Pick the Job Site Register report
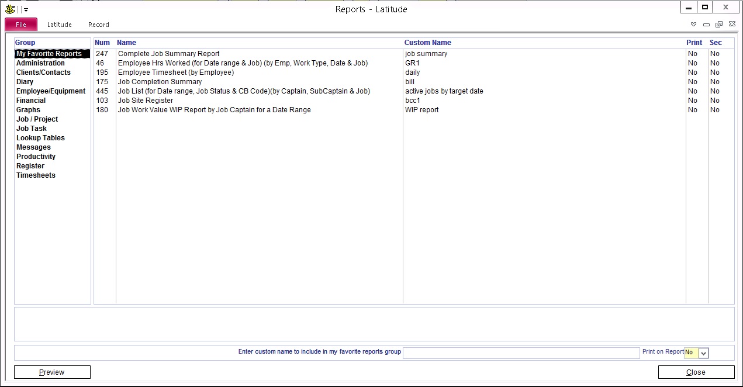Screen dimensions: 743x387 (146, 101)
